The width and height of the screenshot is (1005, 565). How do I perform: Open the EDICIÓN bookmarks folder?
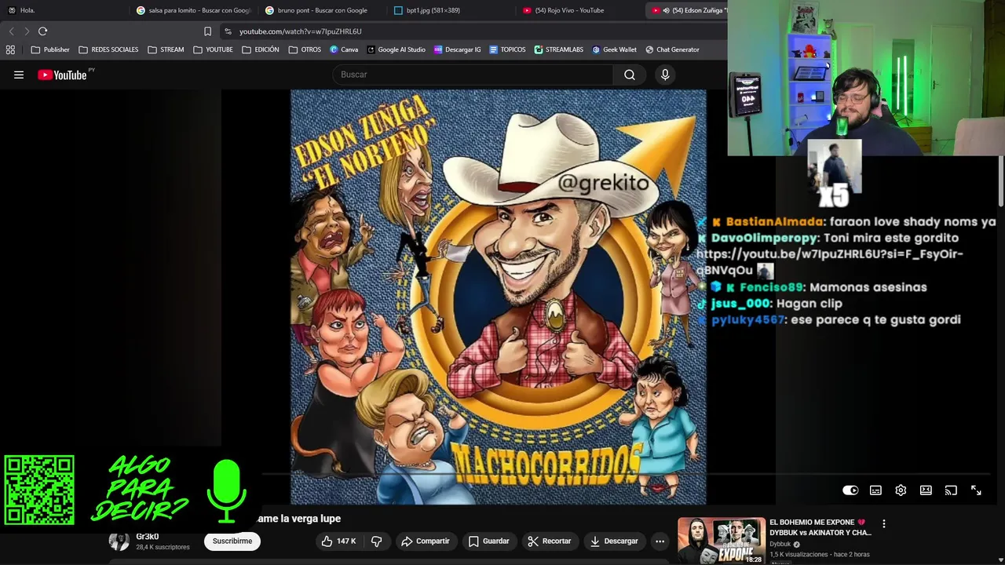[261, 49]
